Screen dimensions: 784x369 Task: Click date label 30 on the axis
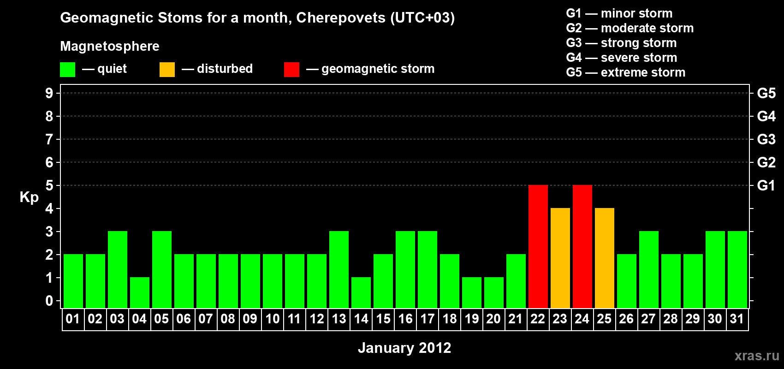(715, 319)
